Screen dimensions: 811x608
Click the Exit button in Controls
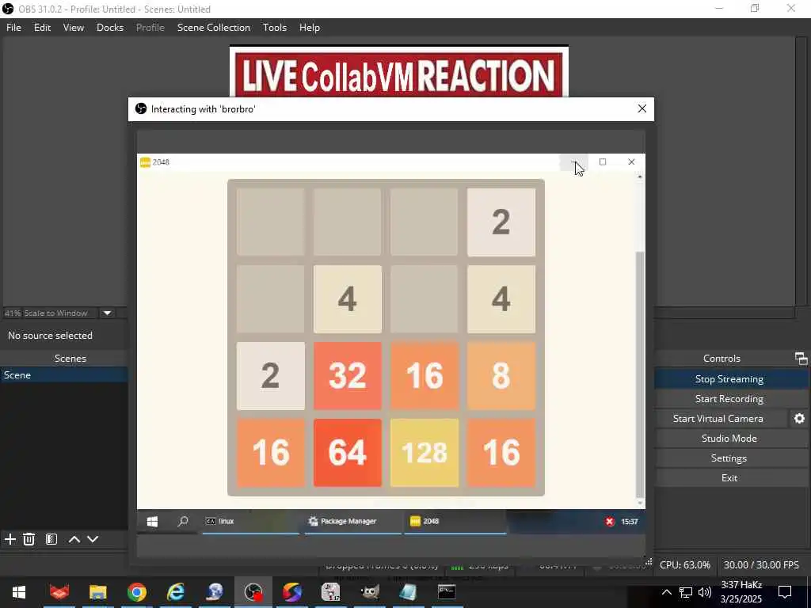(729, 477)
